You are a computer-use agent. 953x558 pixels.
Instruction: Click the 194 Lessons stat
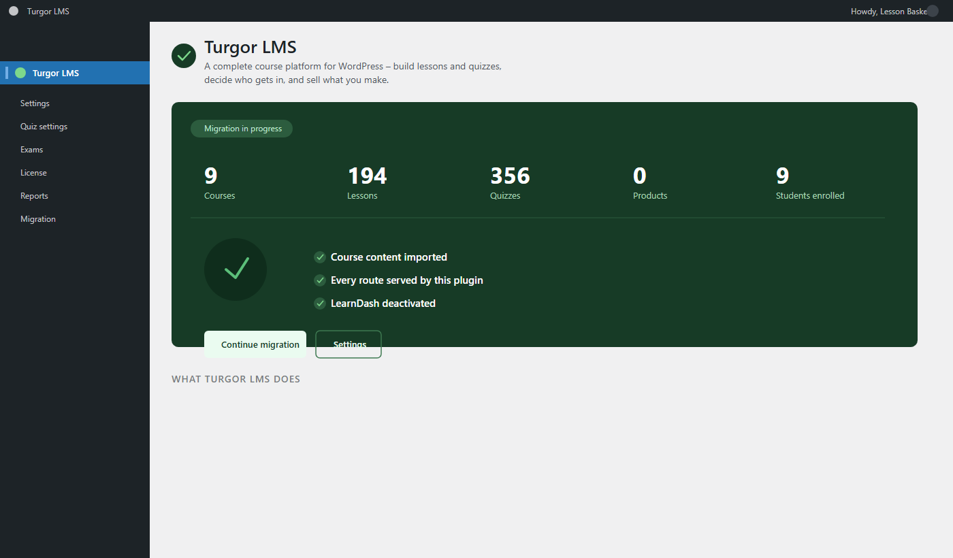367,182
